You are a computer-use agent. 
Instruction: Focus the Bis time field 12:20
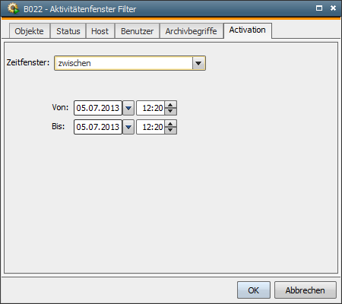tap(150, 127)
